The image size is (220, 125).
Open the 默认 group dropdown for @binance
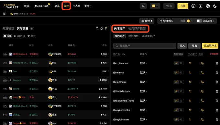click(x=143, y=72)
